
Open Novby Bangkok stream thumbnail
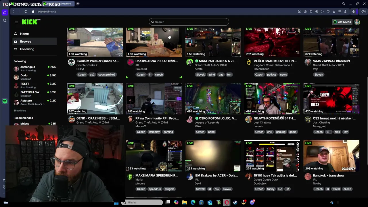(x=331, y=156)
